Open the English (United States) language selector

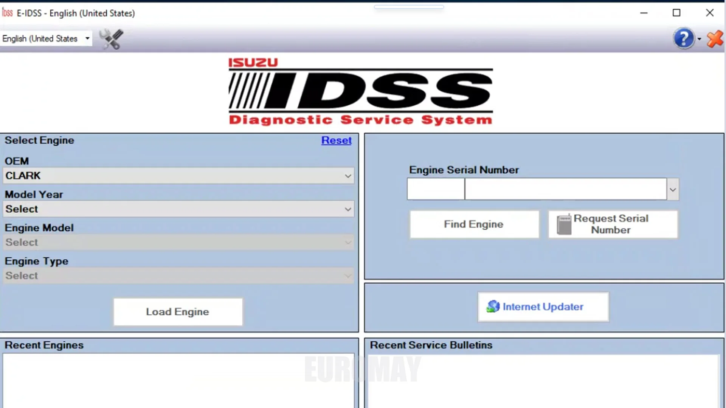pyautogui.click(x=46, y=38)
